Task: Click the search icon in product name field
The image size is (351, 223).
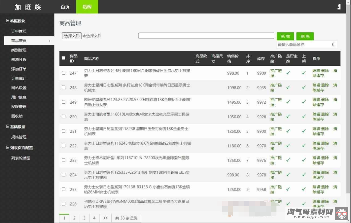Action: [333, 44]
